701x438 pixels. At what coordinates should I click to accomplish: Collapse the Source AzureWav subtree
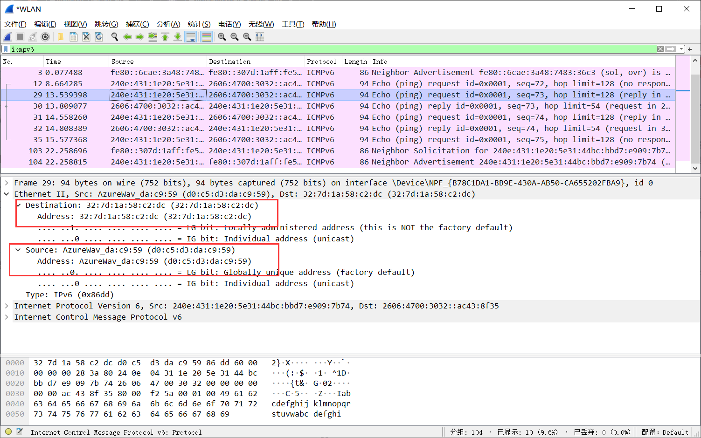pos(18,250)
